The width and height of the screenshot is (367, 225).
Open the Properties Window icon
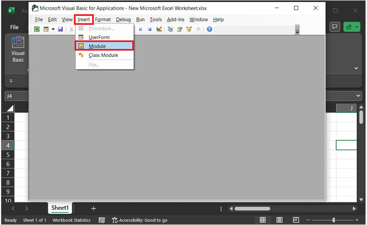point(180,29)
